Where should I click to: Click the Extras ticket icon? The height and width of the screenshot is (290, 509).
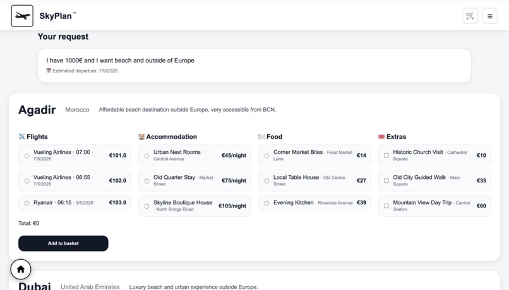coord(381,137)
